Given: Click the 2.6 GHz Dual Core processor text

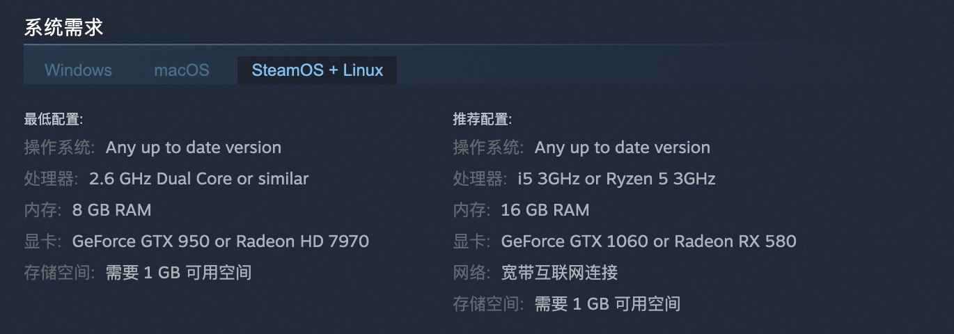Looking at the screenshot, I should tap(198, 179).
